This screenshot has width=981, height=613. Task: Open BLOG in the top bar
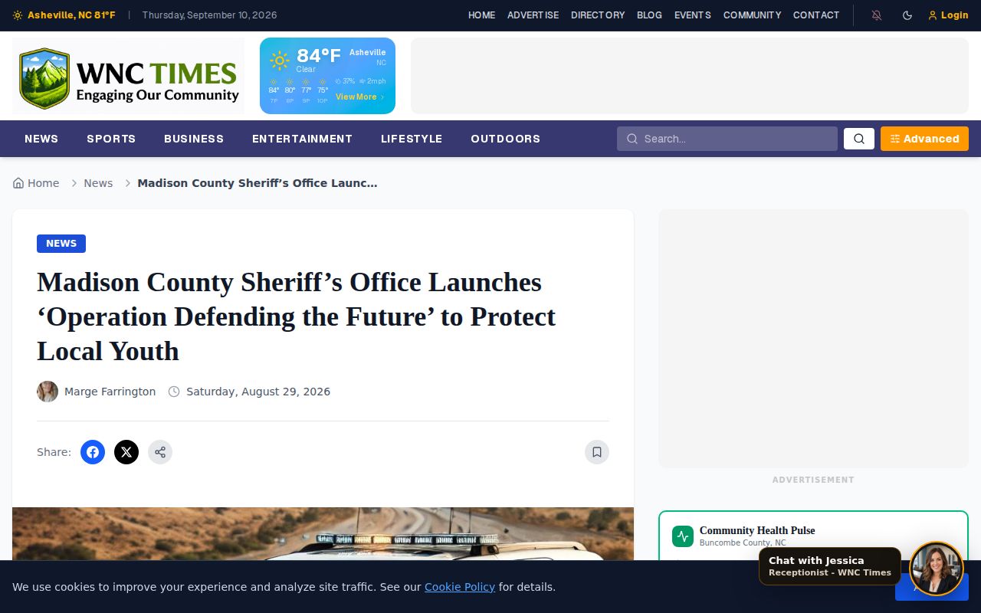coord(650,15)
